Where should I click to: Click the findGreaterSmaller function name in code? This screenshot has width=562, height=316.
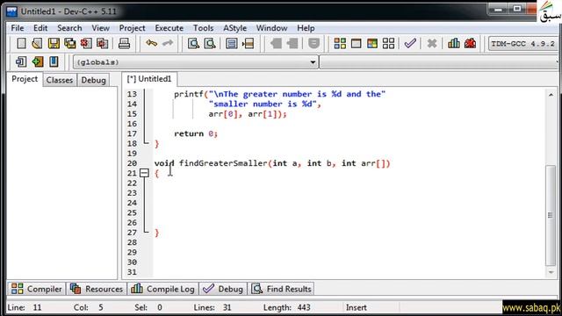(223, 163)
